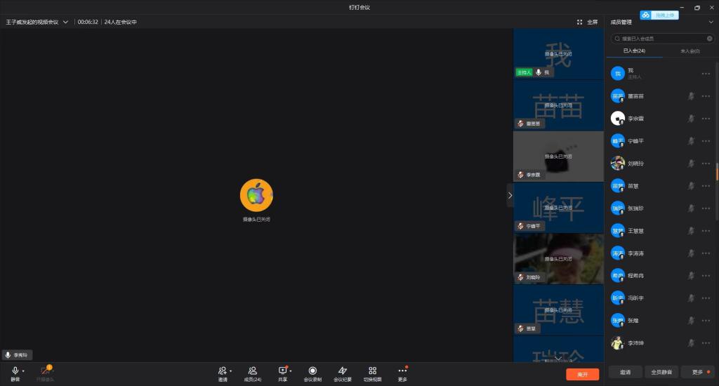This screenshot has width=719, height=386.
Task: Open more options for 张瑞珍
Action: pos(706,208)
